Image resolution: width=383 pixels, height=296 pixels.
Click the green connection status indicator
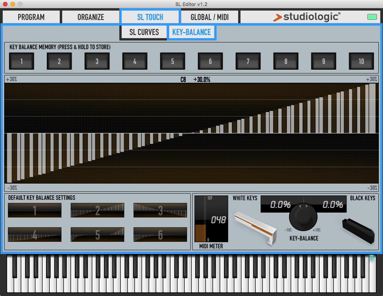point(372,17)
